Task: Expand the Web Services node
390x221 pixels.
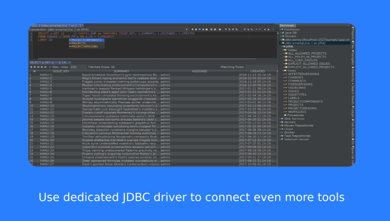Action: 280,119
